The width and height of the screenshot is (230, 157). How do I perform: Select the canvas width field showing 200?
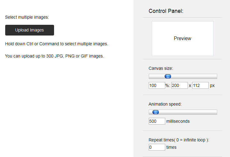[x=180, y=85]
